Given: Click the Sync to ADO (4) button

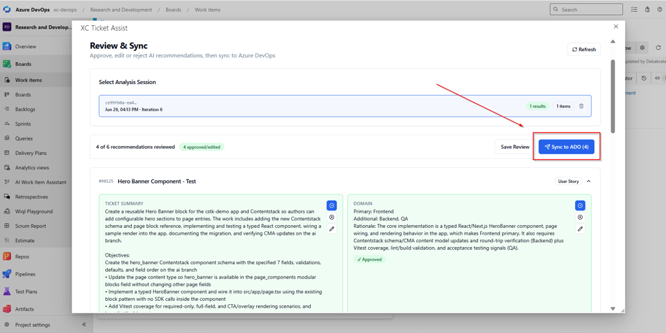Looking at the screenshot, I should coord(566,147).
